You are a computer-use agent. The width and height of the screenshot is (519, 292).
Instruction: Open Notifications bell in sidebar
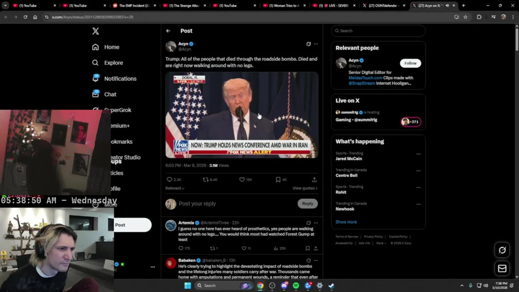(95, 78)
